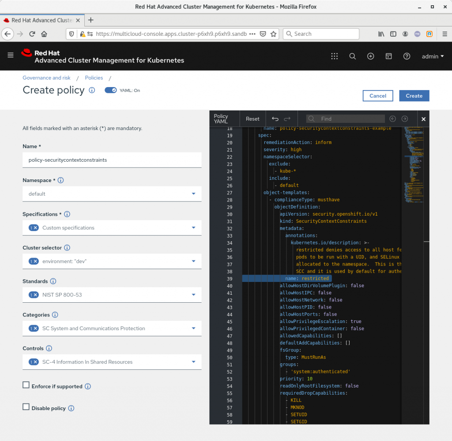
Task: Click the Standards info icon
Action: tap(53, 281)
